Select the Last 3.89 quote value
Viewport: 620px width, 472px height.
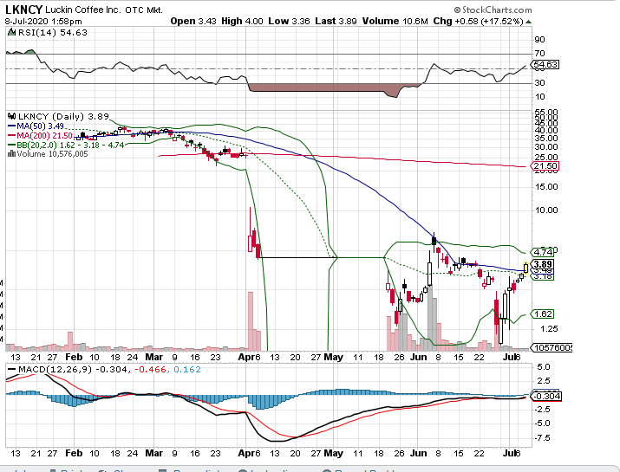336,22
